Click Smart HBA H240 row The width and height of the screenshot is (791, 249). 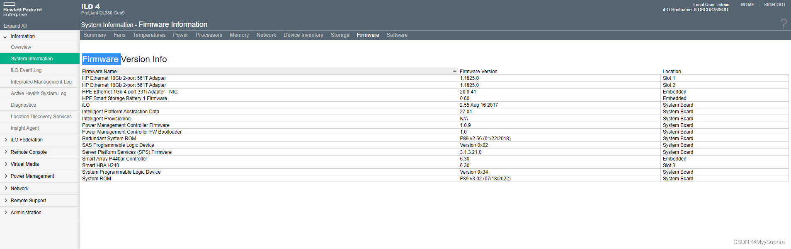click(x=435, y=165)
